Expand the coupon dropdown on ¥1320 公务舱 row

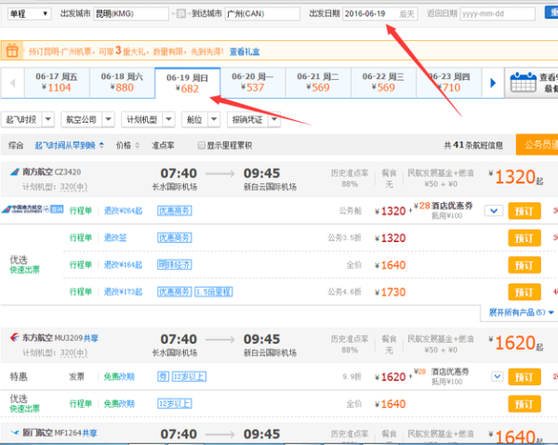[x=494, y=211]
